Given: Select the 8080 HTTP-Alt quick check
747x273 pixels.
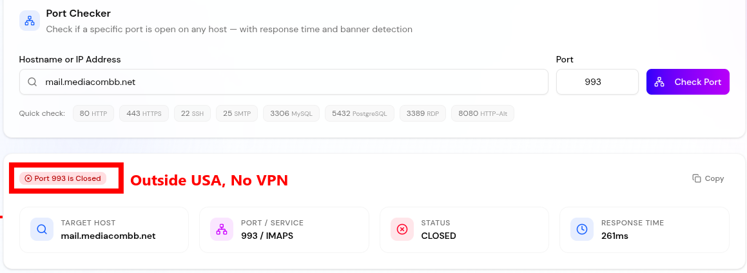Looking at the screenshot, I should [483, 113].
